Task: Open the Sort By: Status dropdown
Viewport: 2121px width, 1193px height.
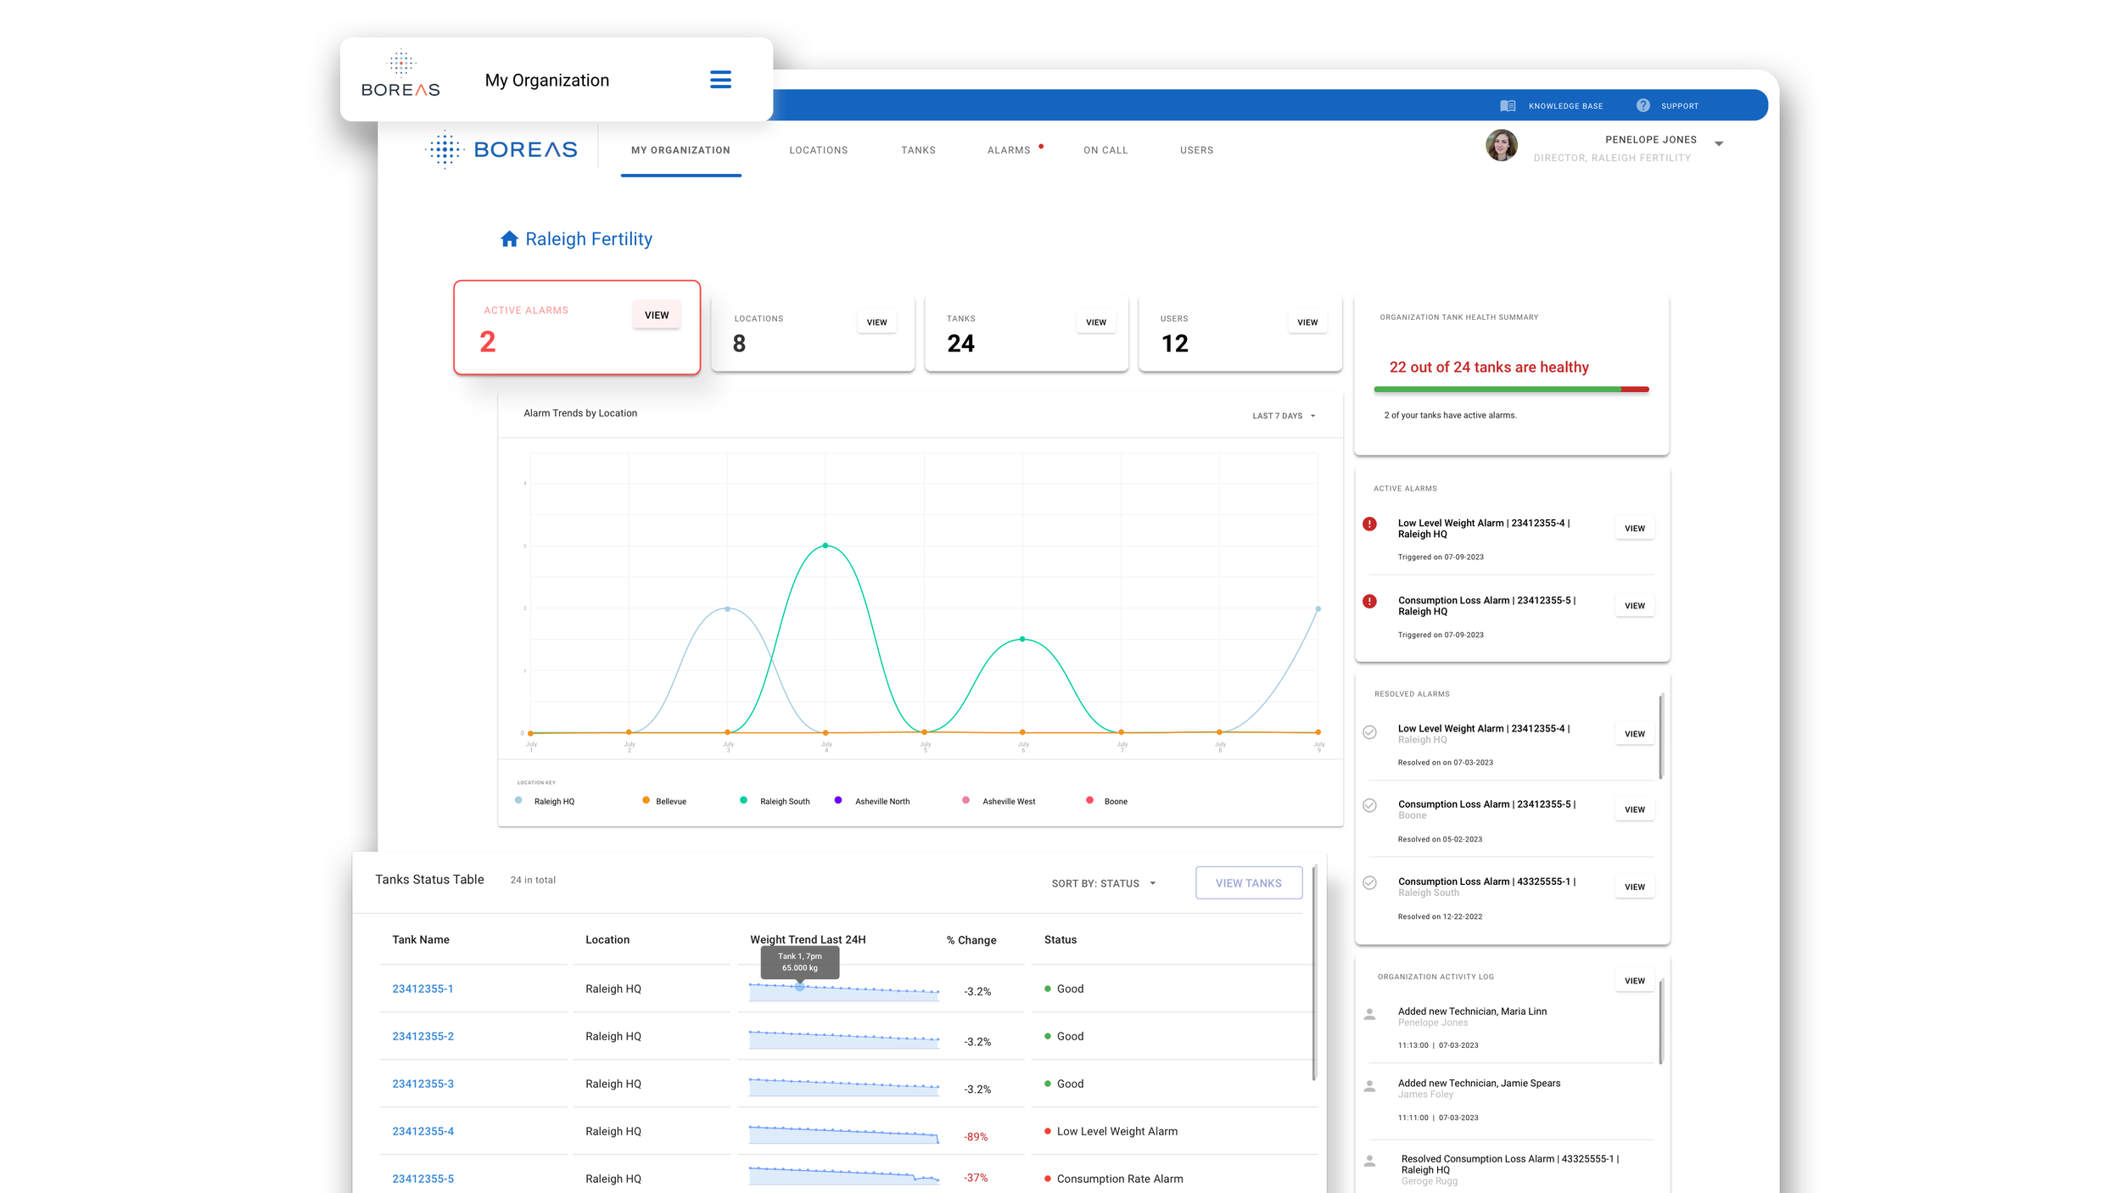Action: tap(1103, 883)
